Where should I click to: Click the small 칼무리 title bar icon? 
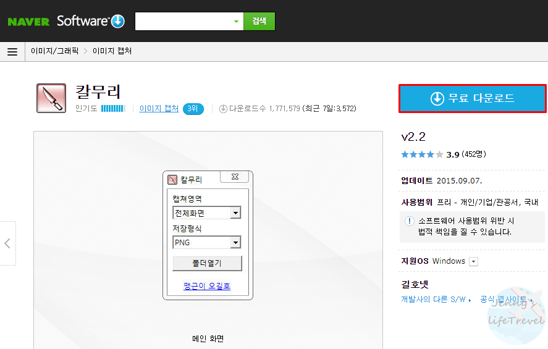(x=172, y=180)
